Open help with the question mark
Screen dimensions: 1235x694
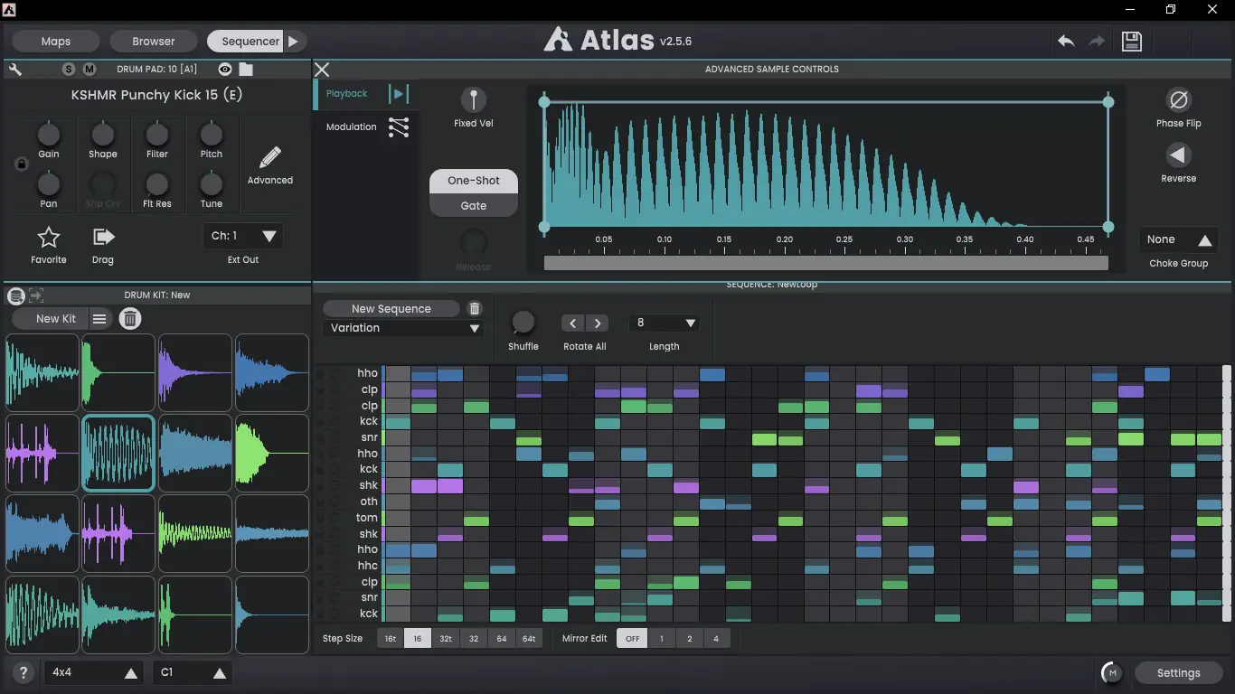(24, 672)
